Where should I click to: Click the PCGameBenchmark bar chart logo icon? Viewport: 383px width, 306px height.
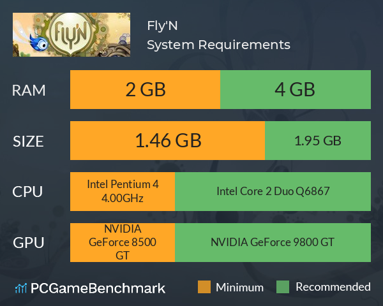coord(21,288)
